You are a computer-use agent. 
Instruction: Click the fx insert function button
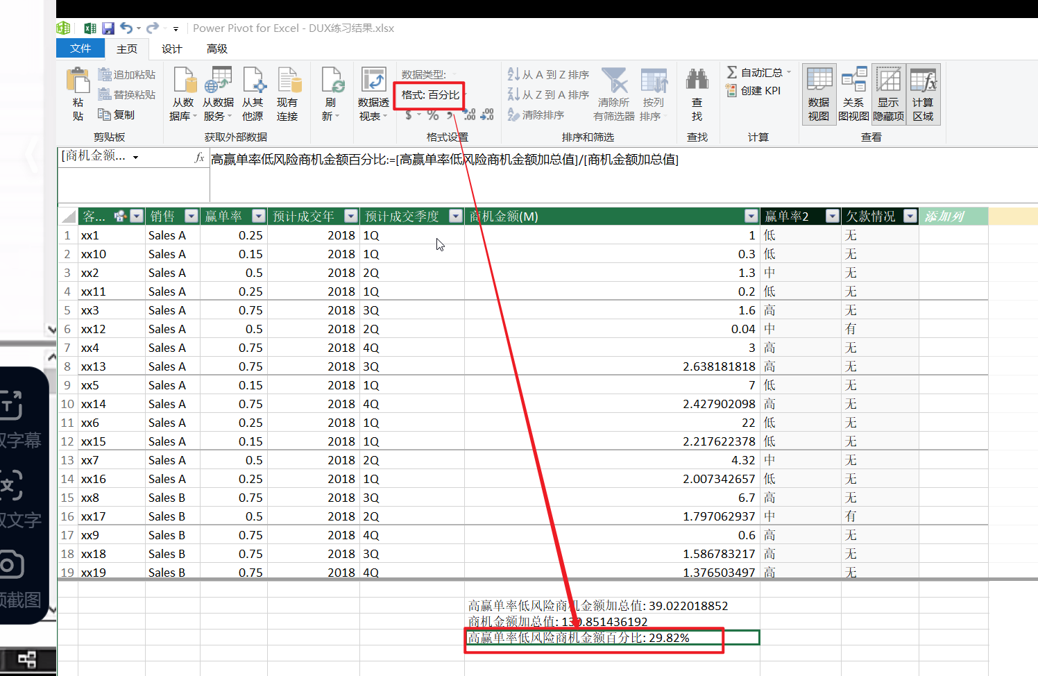point(199,158)
